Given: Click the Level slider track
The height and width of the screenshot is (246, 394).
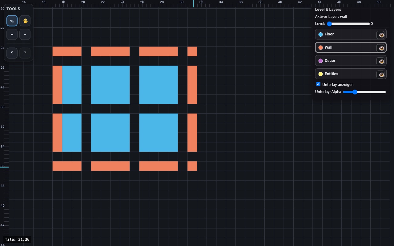Looking at the screenshot, I should pos(349,24).
